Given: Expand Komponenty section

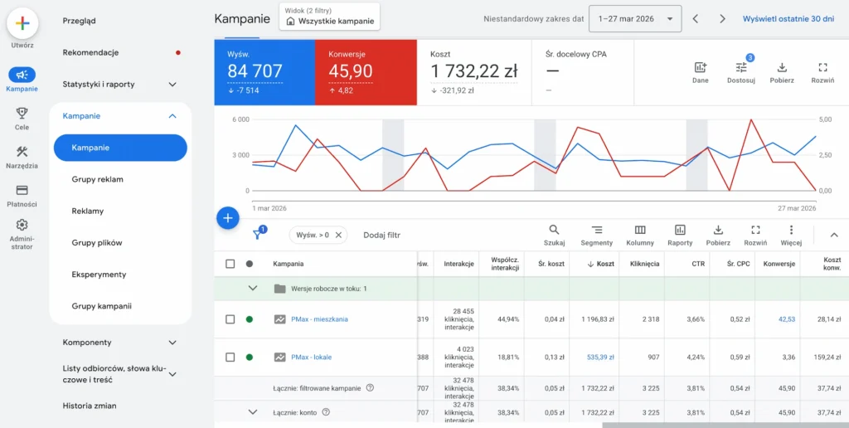Looking at the screenshot, I should [x=172, y=343].
